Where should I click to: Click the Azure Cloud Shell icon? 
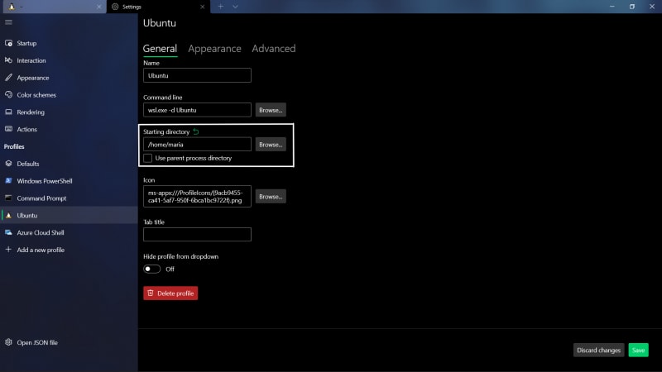[x=8, y=232]
